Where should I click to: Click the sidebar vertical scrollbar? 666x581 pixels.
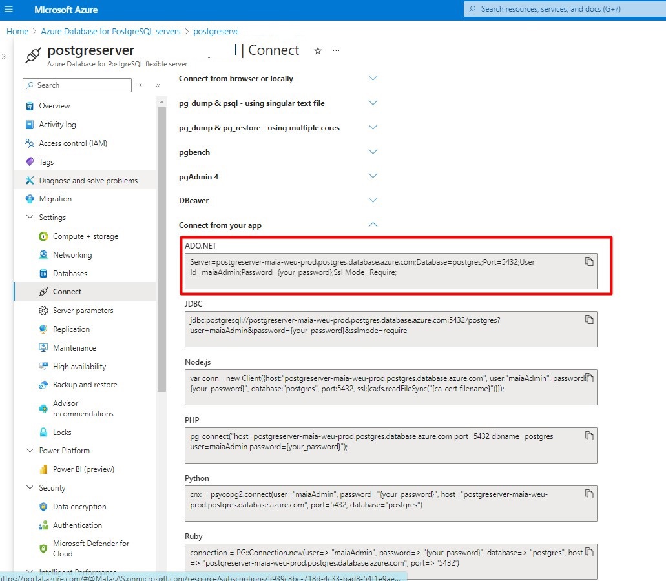161,249
